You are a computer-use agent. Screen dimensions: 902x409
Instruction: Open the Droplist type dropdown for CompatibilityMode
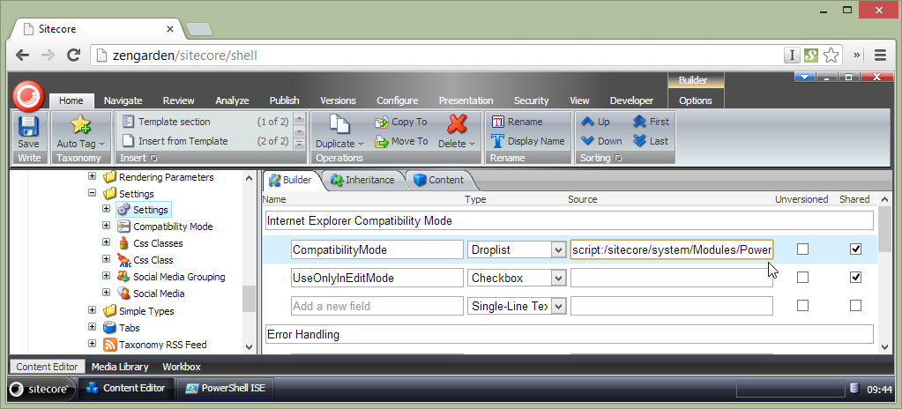(x=557, y=249)
